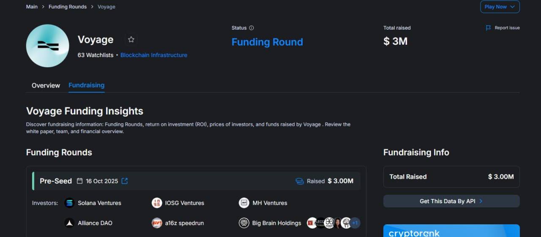Click the Cryptorank banner image

(x=451, y=231)
